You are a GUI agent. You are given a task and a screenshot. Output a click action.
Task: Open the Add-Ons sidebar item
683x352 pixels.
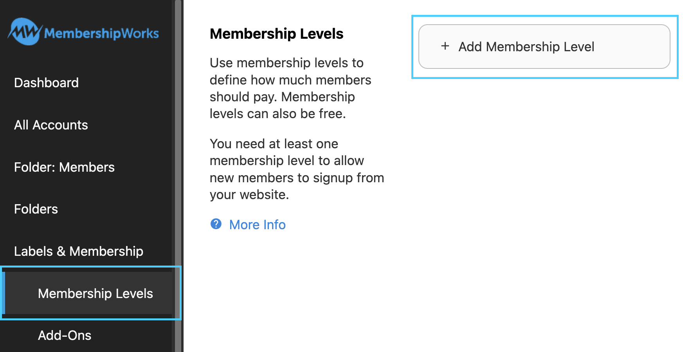pyautogui.click(x=65, y=336)
